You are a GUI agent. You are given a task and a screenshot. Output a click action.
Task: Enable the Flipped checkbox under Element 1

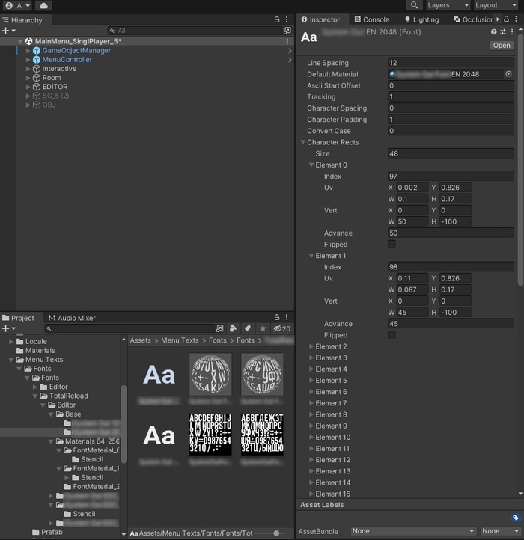[392, 335]
